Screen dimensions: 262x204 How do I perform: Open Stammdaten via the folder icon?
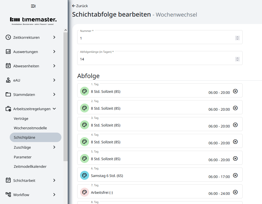tap(8, 94)
